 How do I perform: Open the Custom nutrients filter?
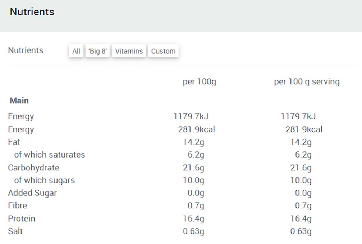(x=163, y=51)
